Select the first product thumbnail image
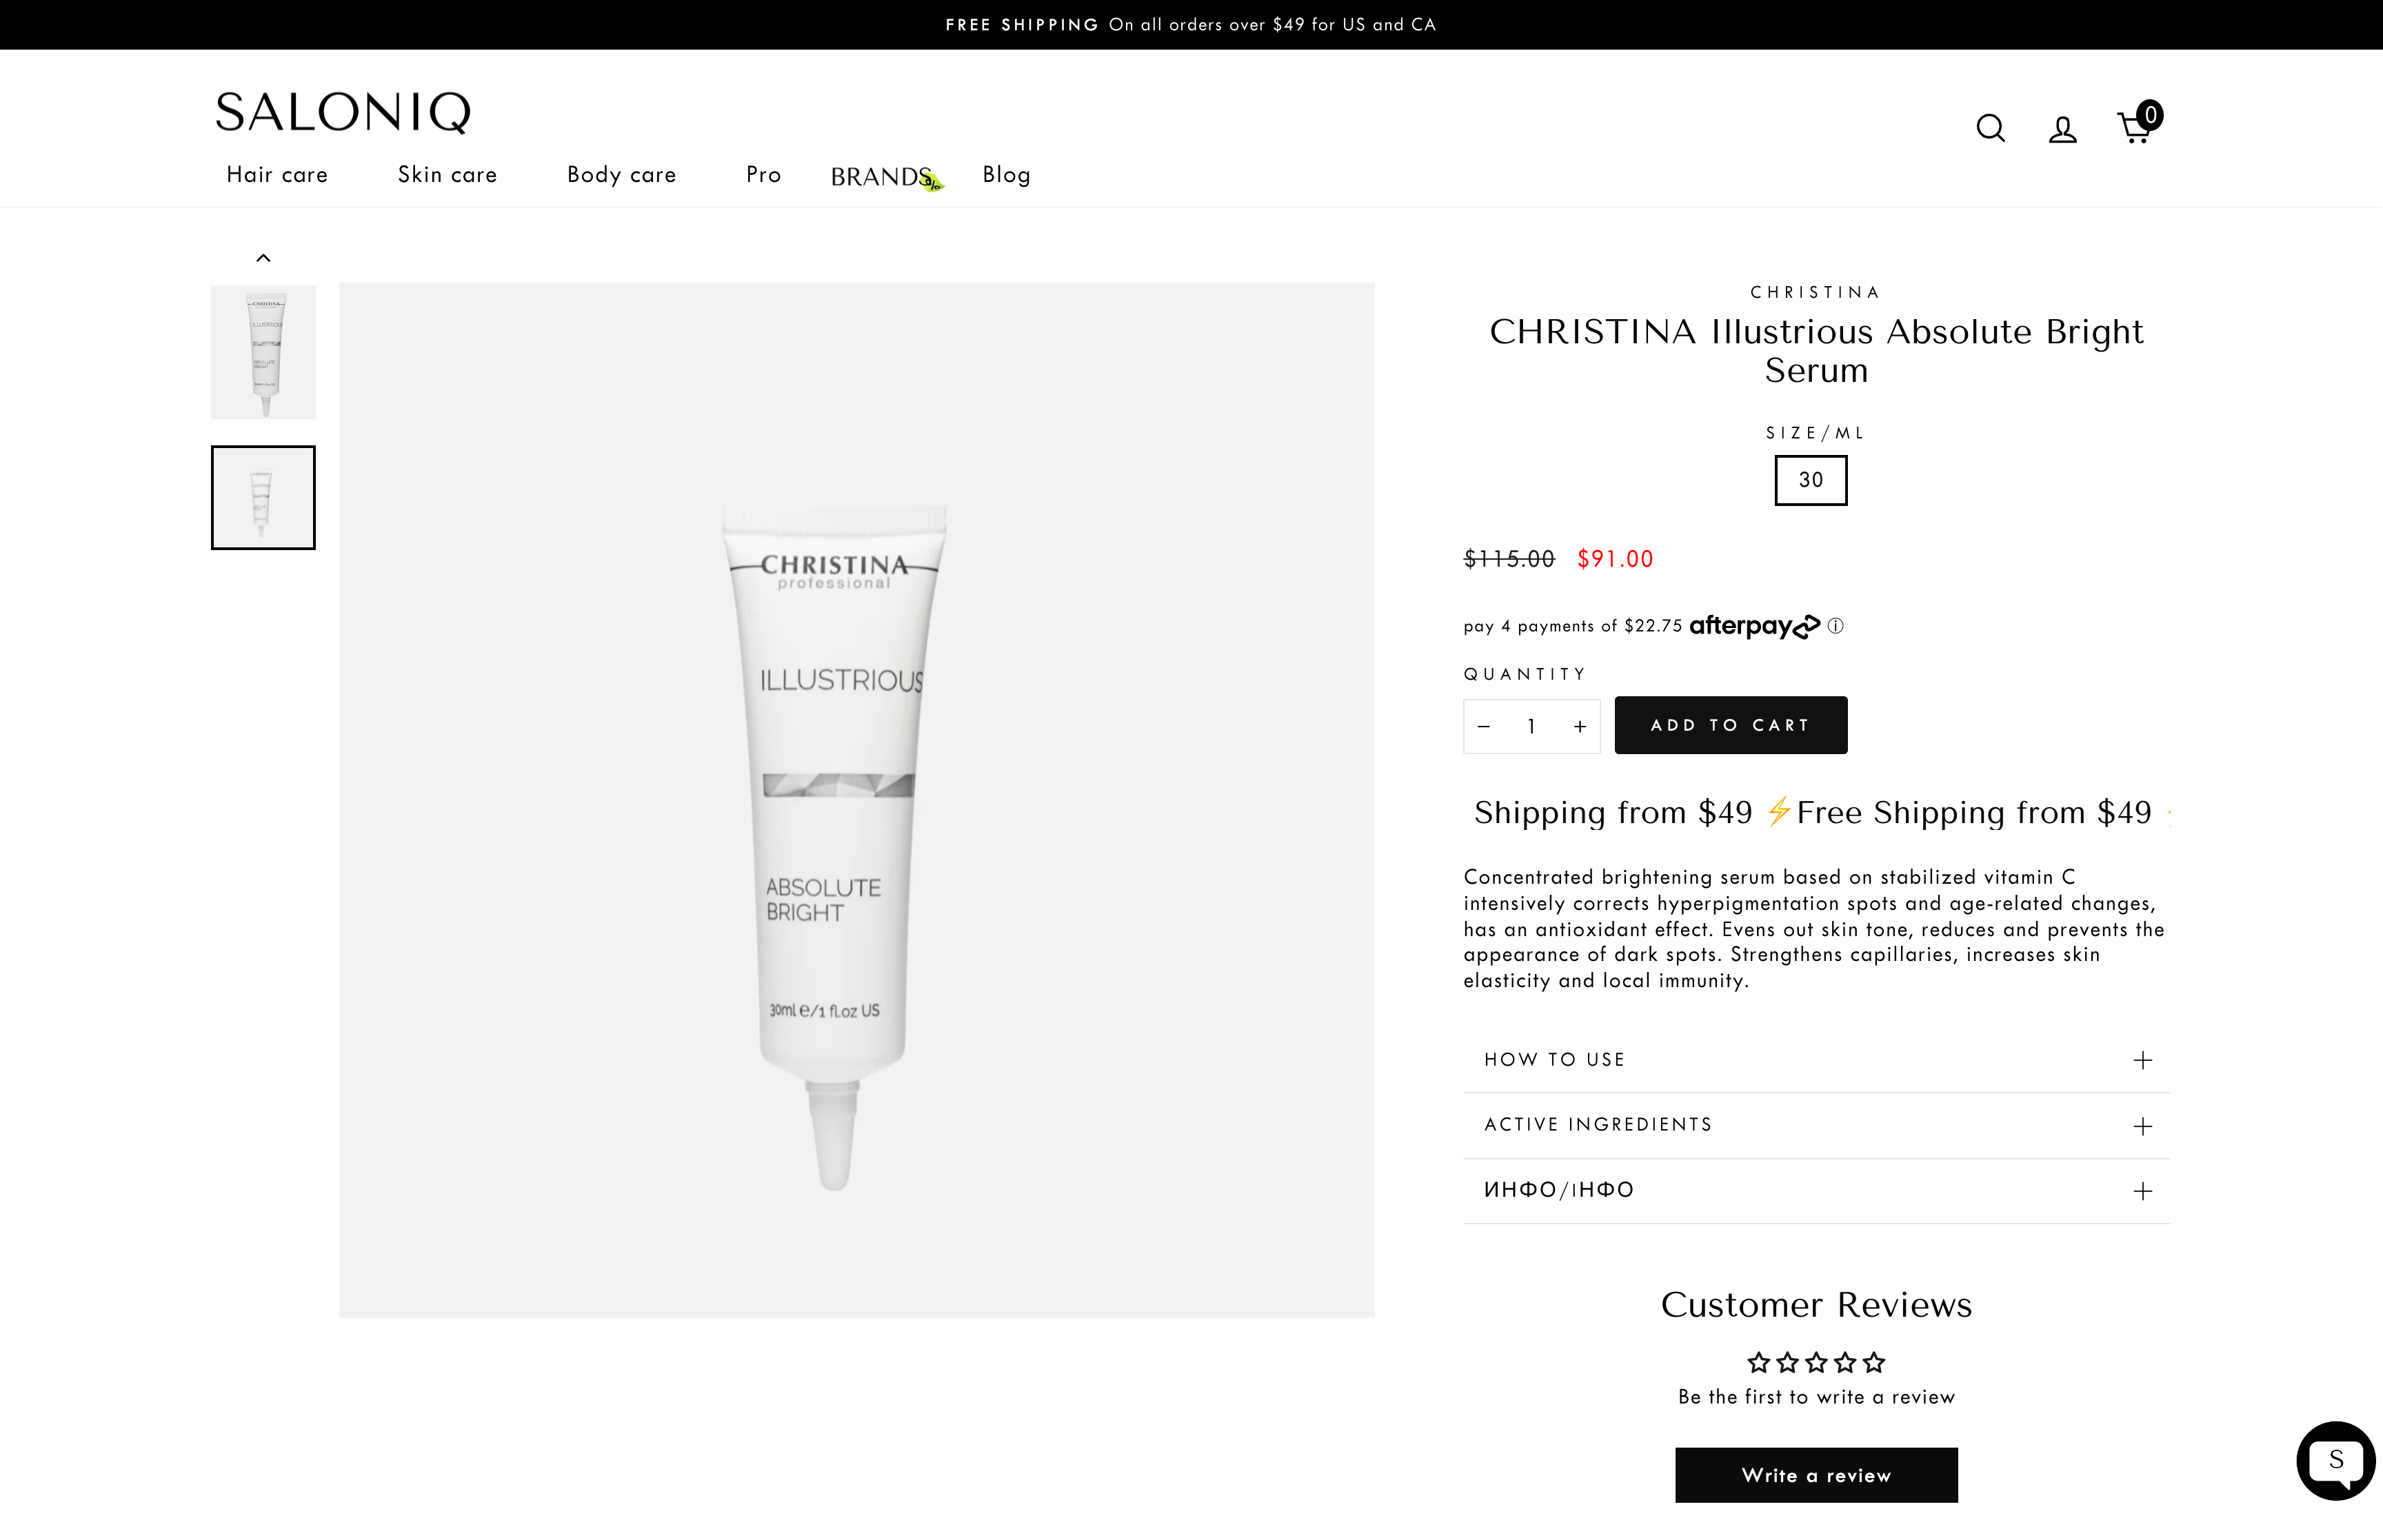 [263, 352]
